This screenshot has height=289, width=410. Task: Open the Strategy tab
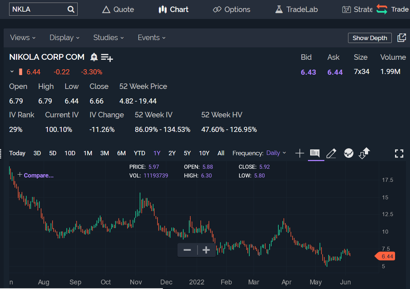[358, 10]
